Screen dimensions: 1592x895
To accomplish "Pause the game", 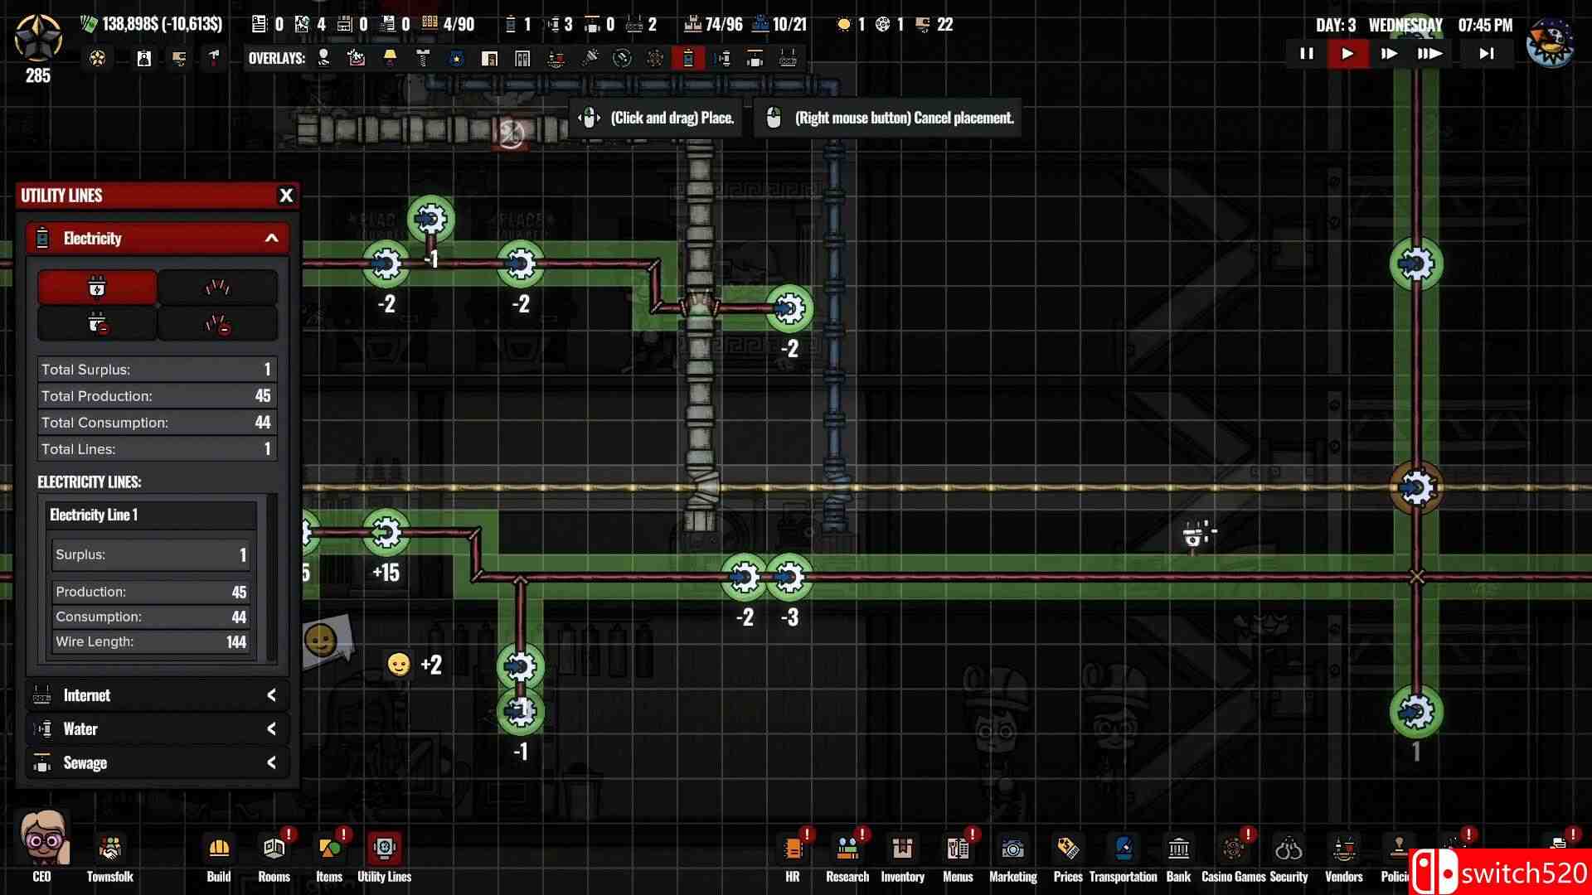I will pos(1306,54).
